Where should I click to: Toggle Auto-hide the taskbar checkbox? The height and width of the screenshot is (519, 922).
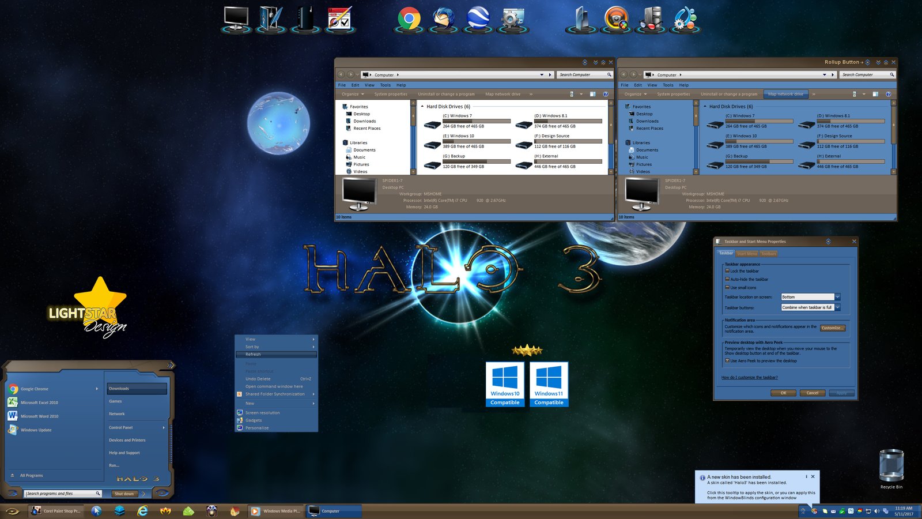point(727,279)
